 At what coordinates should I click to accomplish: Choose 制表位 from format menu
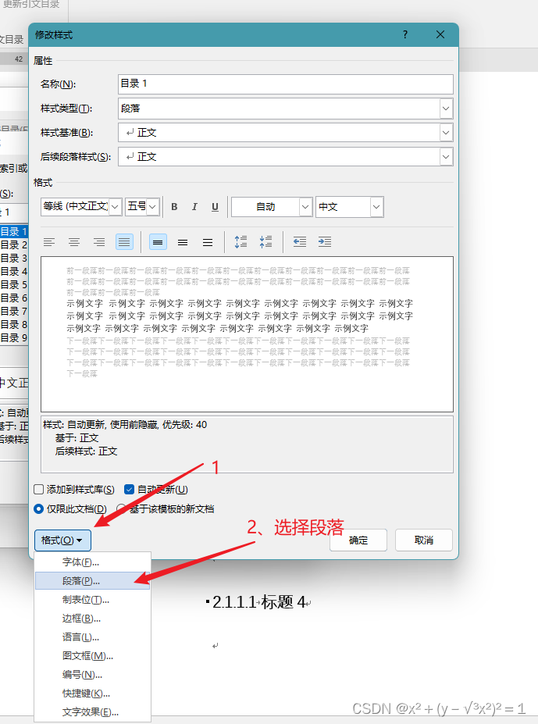[93, 600]
